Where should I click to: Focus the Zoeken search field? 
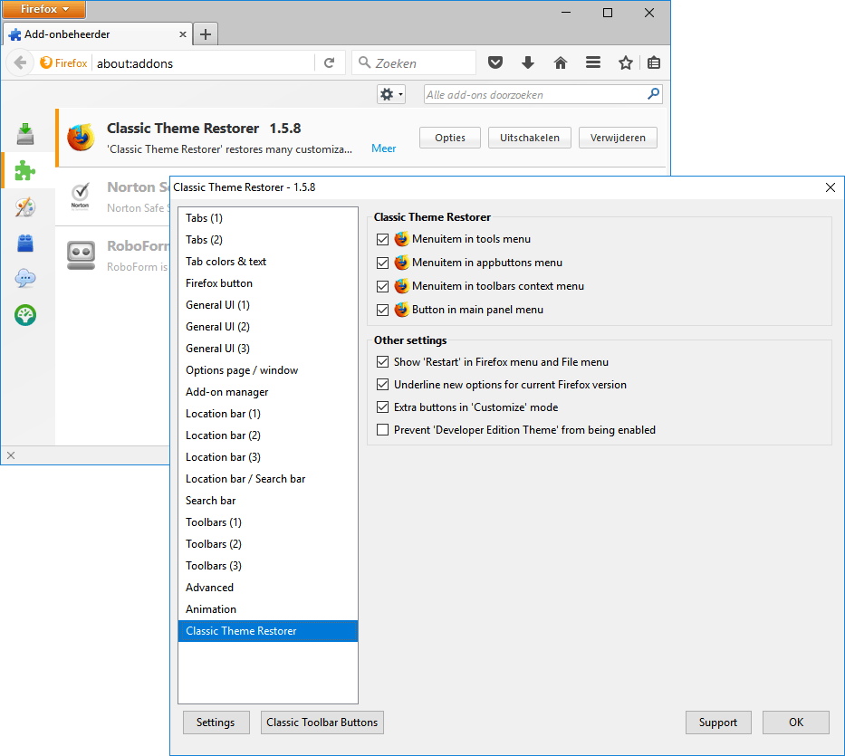414,63
